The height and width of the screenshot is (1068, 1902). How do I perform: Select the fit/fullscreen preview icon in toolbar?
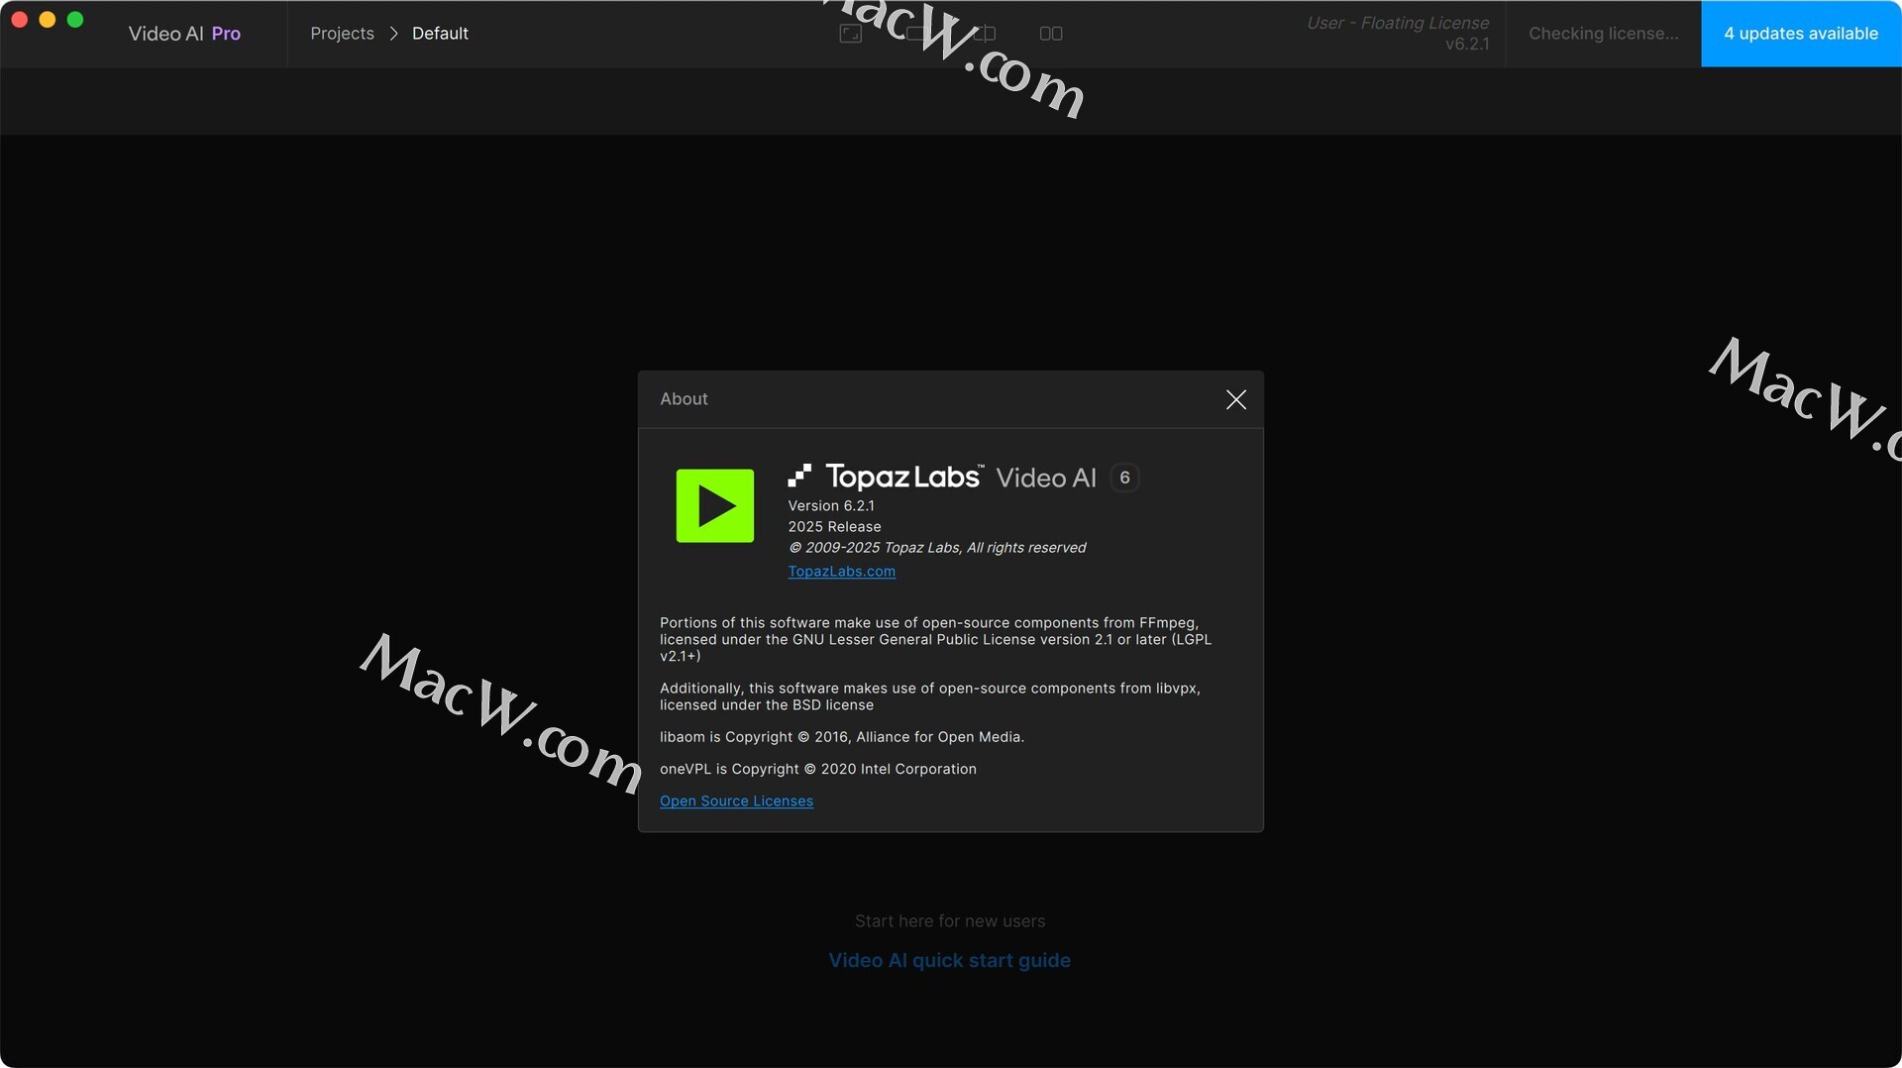pyautogui.click(x=850, y=34)
